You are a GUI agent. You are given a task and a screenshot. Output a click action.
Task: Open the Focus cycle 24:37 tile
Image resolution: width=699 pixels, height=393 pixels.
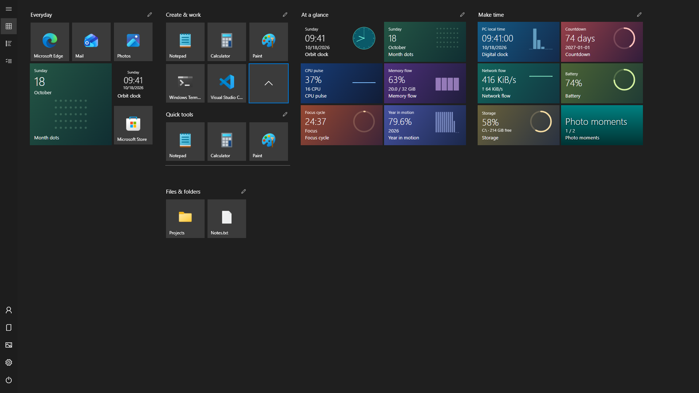pos(341,125)
